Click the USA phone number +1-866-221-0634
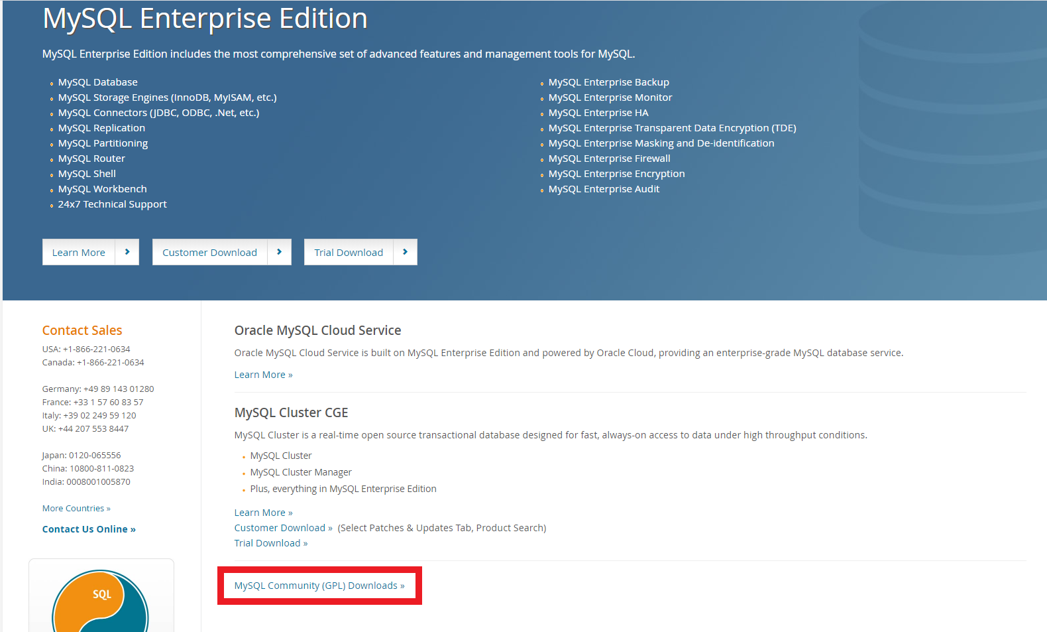 (x=97, y=349)
